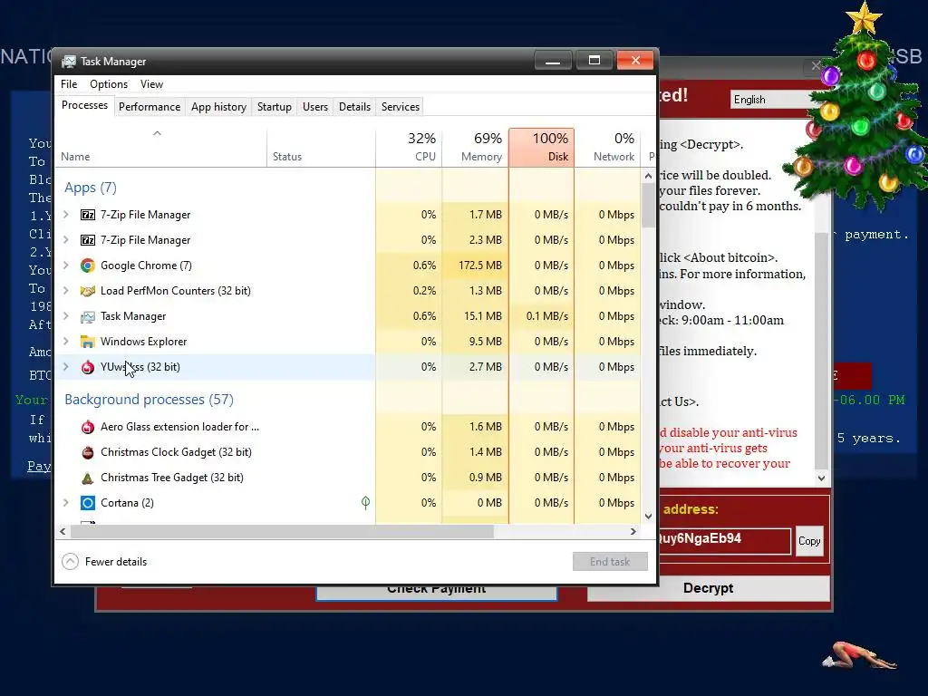Open the English language dropdown
Image resolution: width=928 pixels, height=696 pixels.
772,100
